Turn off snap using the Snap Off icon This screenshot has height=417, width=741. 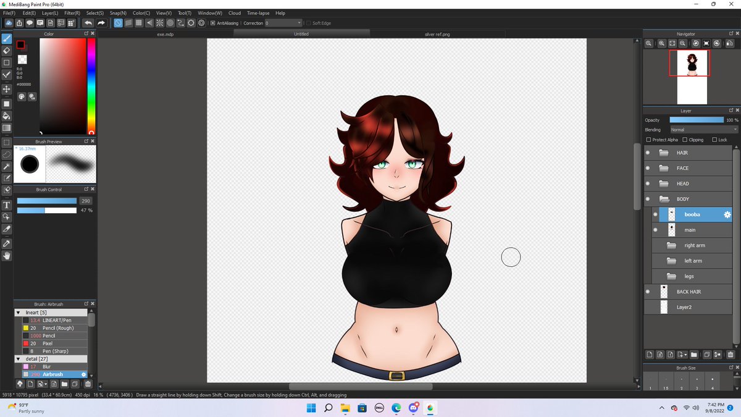point(118,23)
